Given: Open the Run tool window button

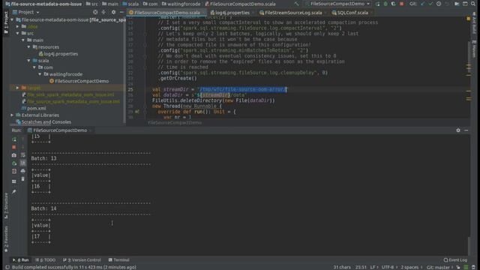Looking at the screenshot, I should [x=20, y=260].
